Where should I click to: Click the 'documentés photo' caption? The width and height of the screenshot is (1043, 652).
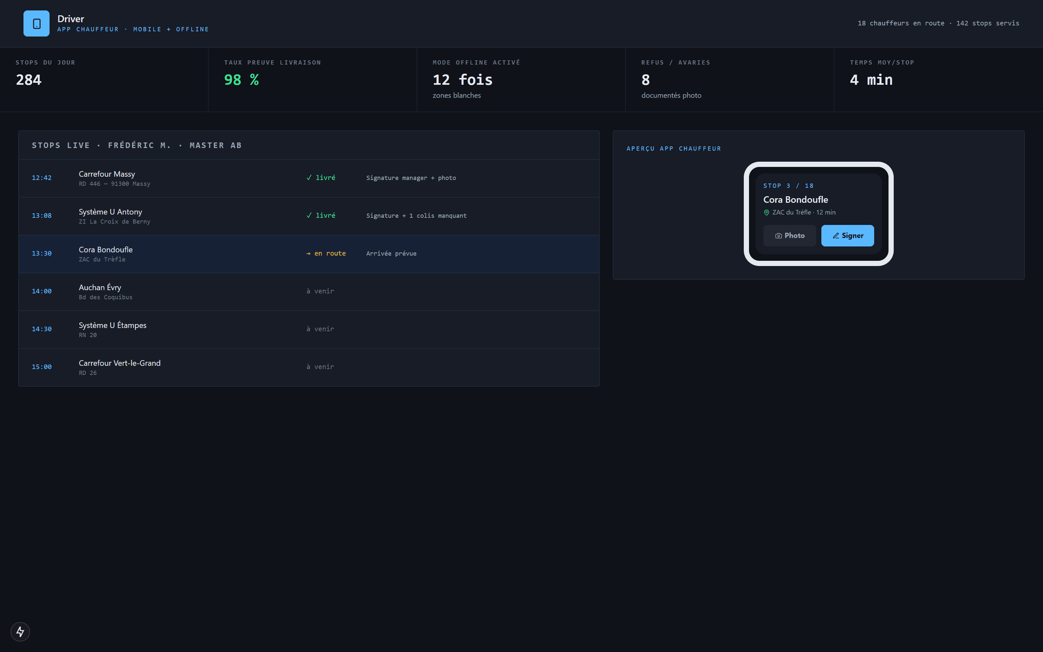click(671, 95)
